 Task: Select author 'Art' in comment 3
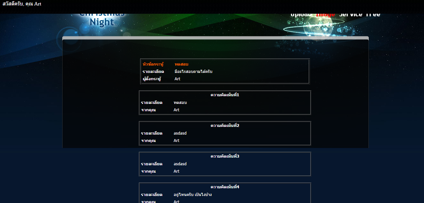coord(177,171)
